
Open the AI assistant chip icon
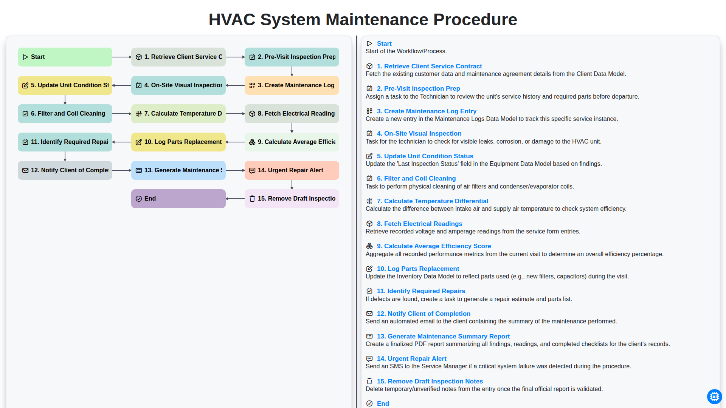tap(714, 396)
